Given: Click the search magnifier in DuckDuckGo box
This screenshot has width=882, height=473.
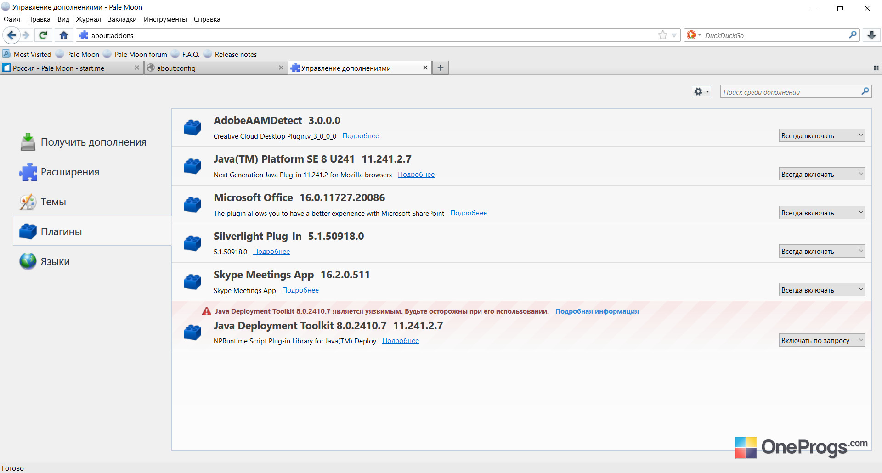Looking at the screenshot, I should click(x=853, y=35).
